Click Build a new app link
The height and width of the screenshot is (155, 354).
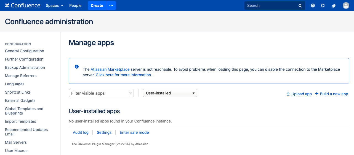tap(332, 94)
